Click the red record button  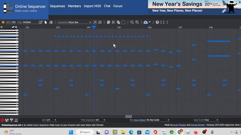click(x=2, y=120)
